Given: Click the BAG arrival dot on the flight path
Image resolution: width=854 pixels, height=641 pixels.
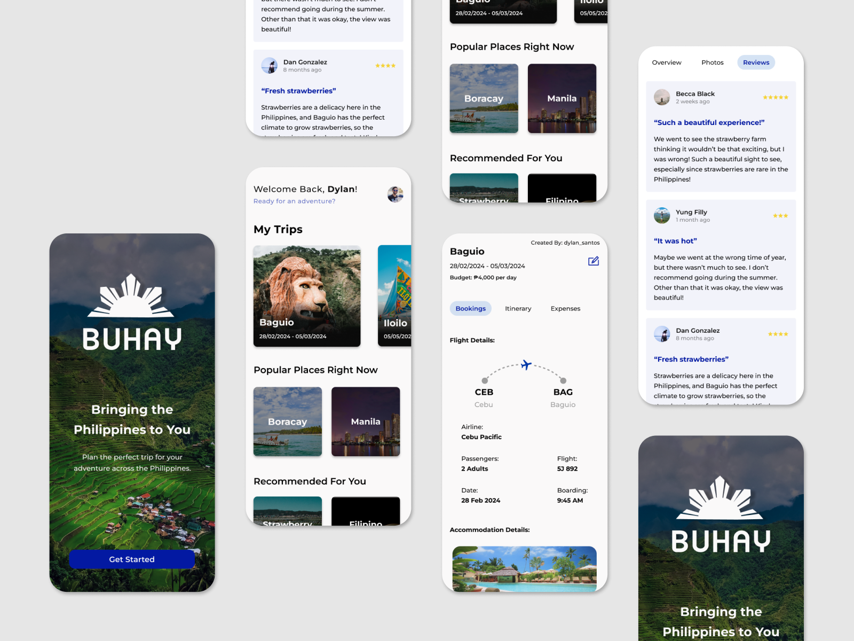Looking at the screenshot, I should coord(563,381).
